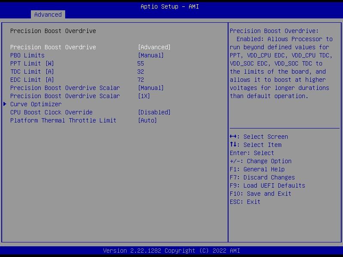This screenshot has width=343, height=257.
Task: Click the ESC: Exit hint
Action: click(245, 202)
